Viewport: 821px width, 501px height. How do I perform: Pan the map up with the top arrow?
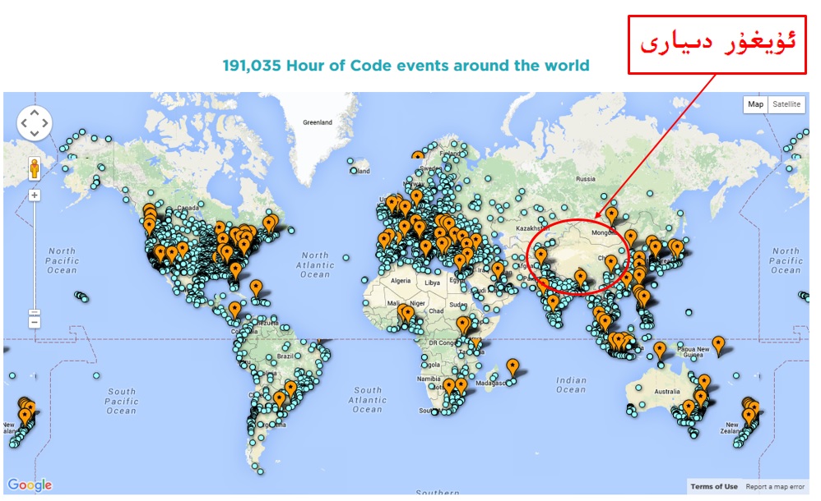point(35,113)
